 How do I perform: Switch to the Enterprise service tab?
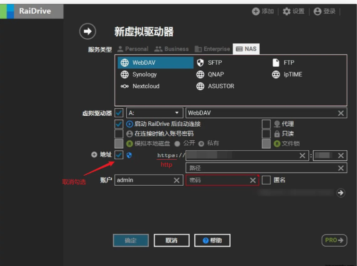coord(212,49)
